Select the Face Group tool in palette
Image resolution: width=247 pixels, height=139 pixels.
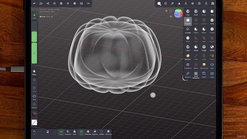[204, 66]
